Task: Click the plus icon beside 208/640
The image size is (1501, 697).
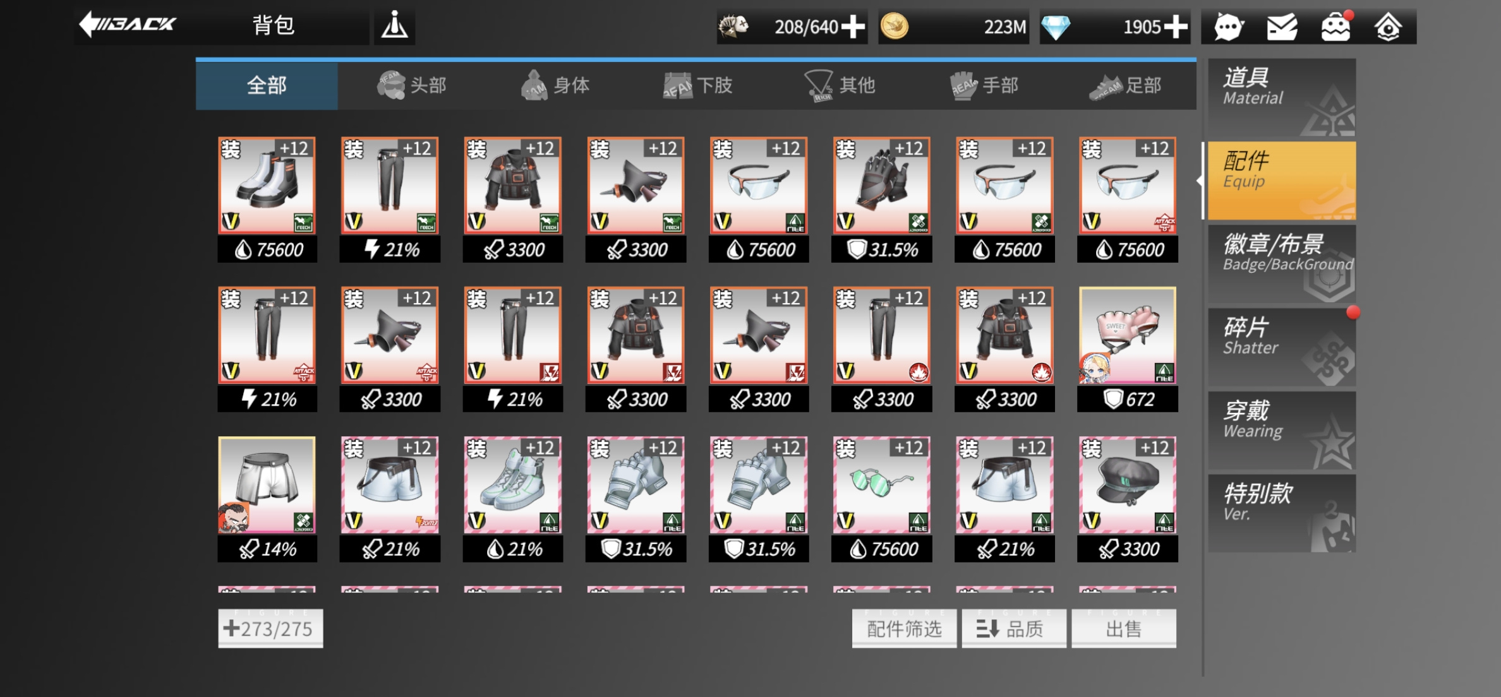Action: (x=853, y=27)
